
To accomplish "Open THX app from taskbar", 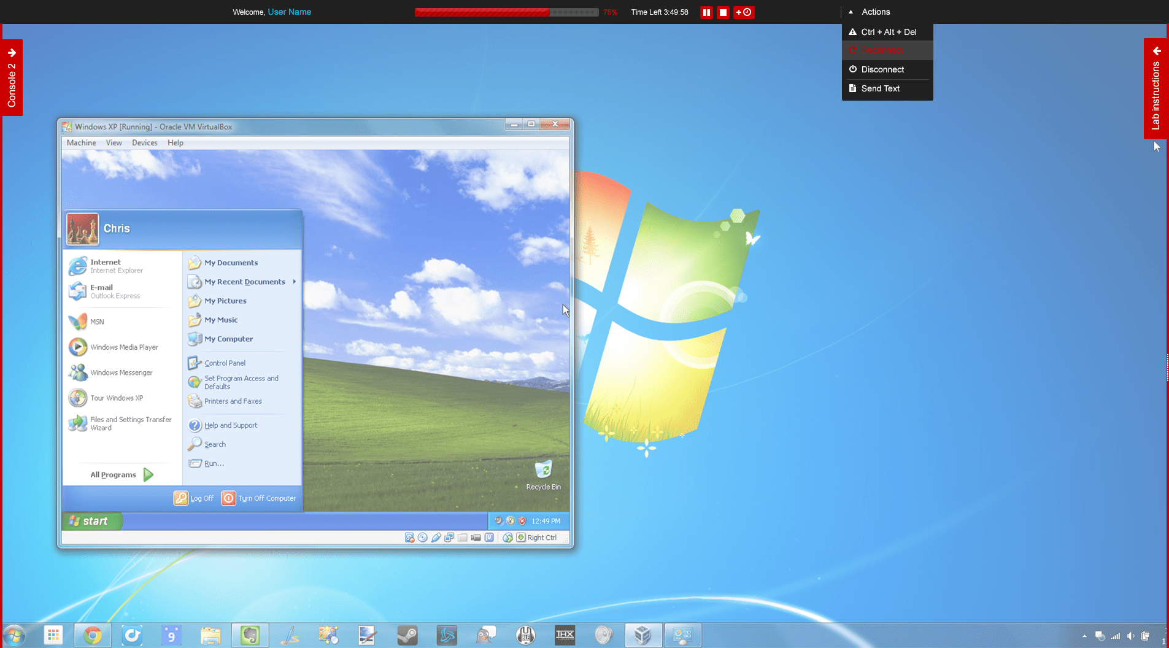I will point(565,635).
